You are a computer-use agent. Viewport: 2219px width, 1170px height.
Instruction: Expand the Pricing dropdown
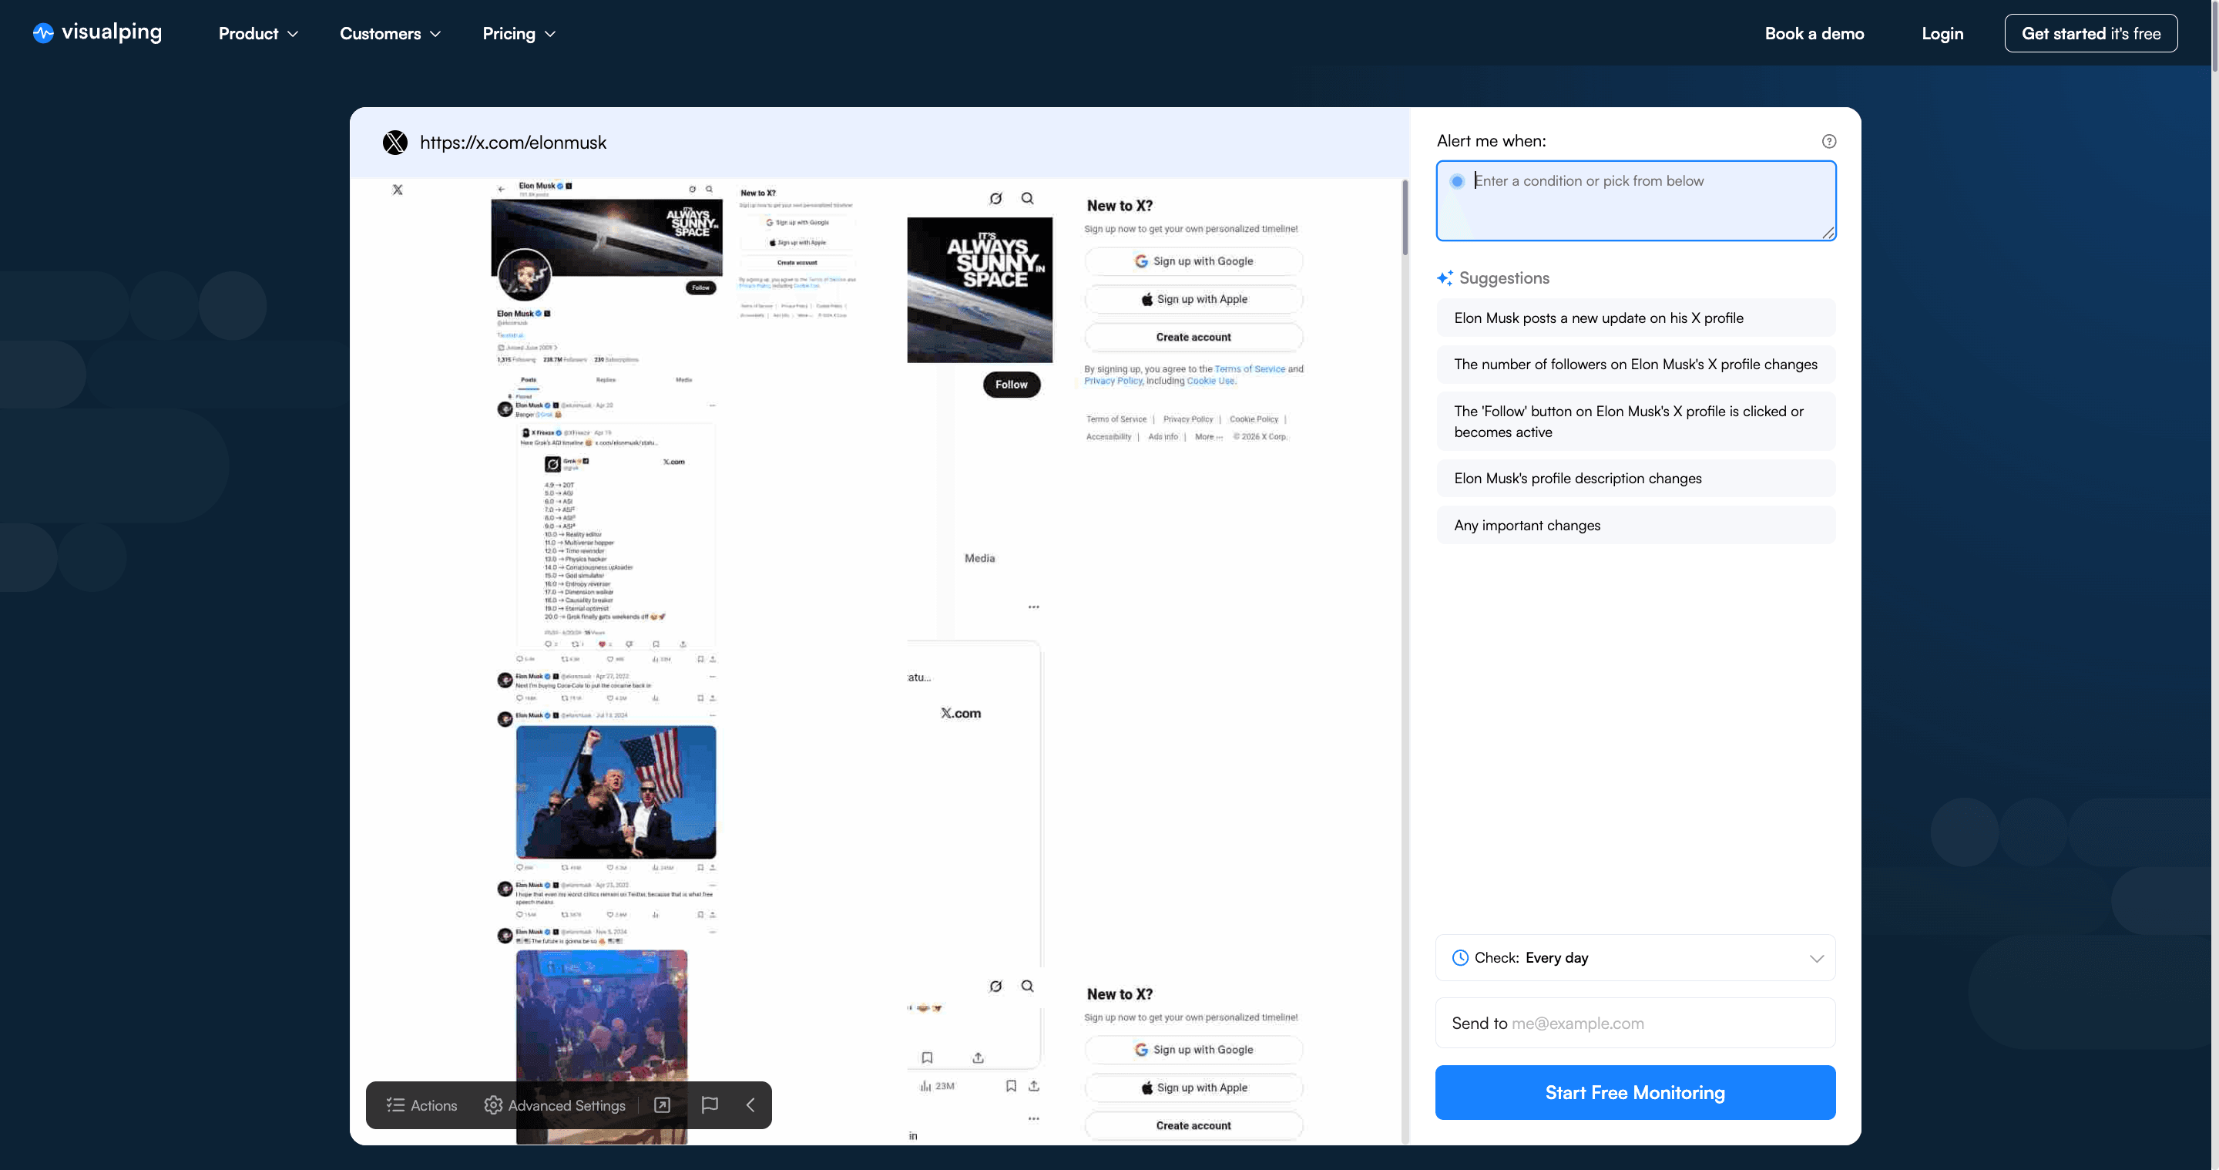click(x=518, y=34)
